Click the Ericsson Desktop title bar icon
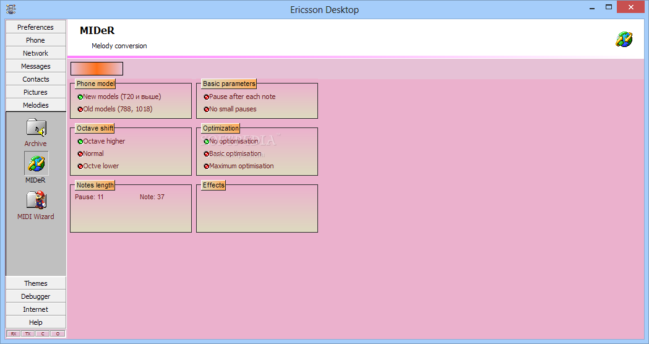The height and width of the screenshot is (344, 649). coord(11,9)
